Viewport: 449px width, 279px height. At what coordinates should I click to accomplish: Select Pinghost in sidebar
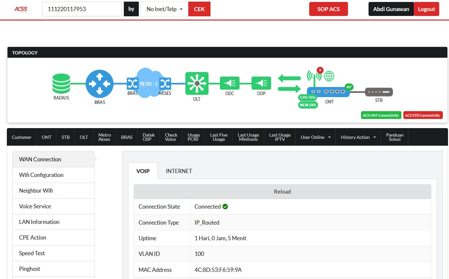point(53,269)
